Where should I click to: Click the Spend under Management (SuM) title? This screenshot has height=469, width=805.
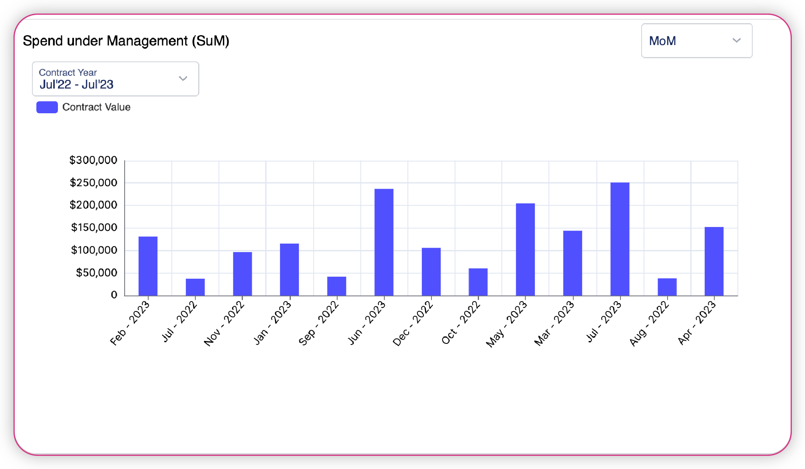point(126,41)
